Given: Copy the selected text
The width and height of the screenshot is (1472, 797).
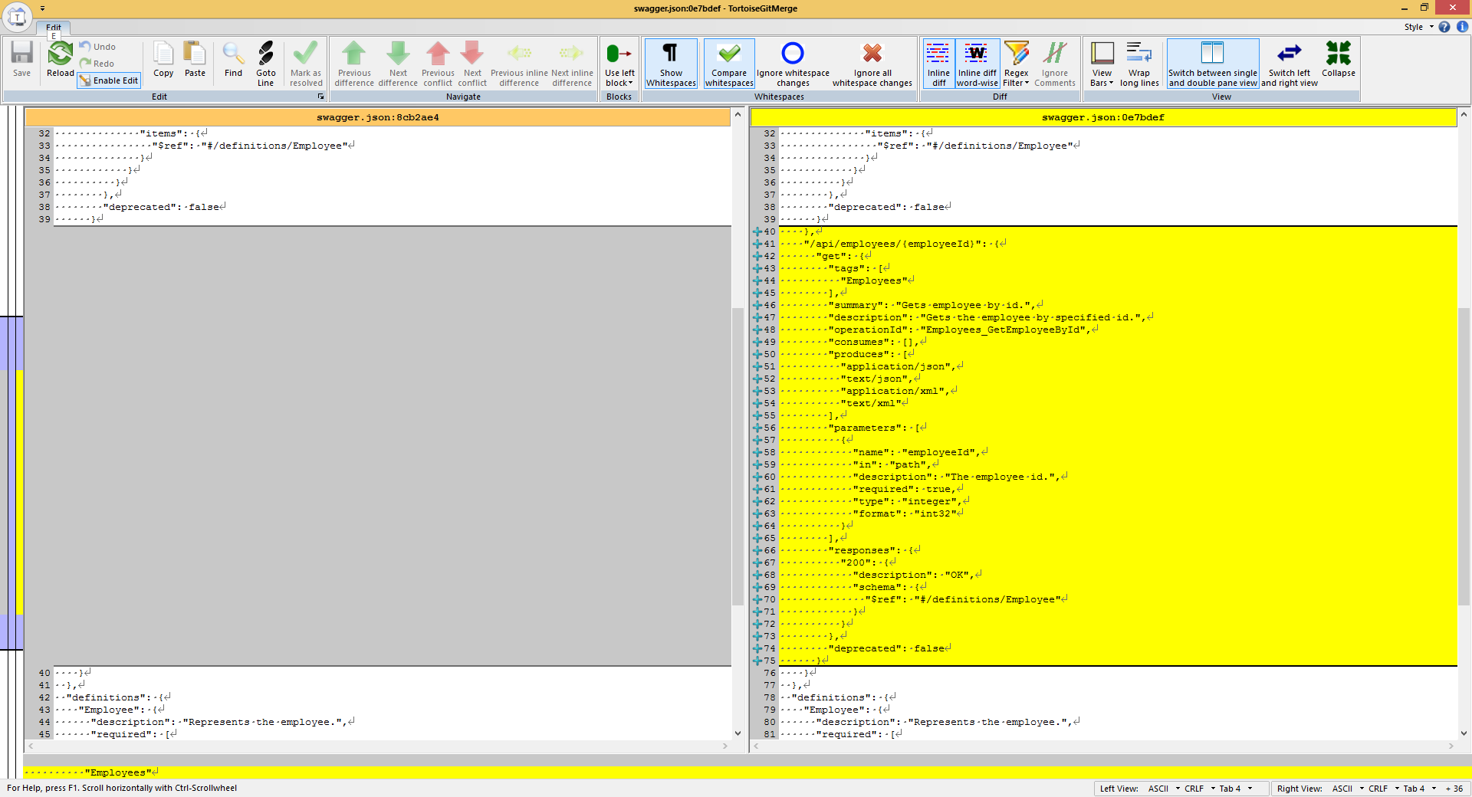Looking at the screenshot, I should click(163, 60).
